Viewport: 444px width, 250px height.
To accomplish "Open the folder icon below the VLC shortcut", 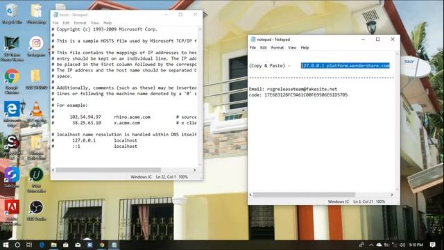I will (36, 147).
